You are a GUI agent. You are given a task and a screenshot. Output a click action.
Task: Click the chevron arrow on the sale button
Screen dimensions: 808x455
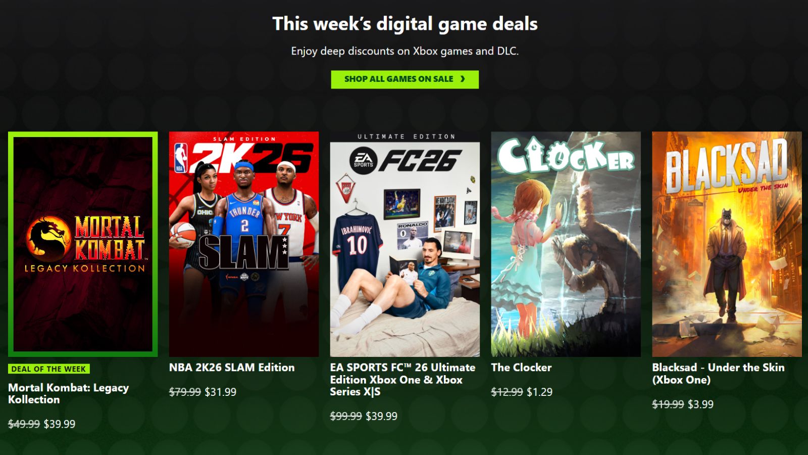(462, 79)
